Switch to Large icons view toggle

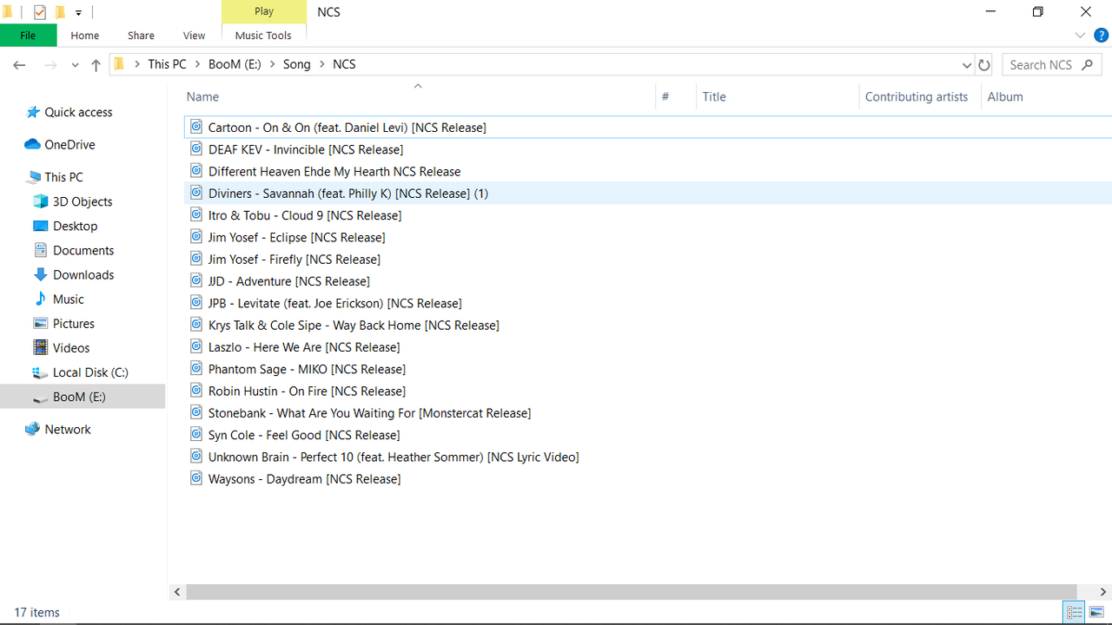coord(1096,613)
